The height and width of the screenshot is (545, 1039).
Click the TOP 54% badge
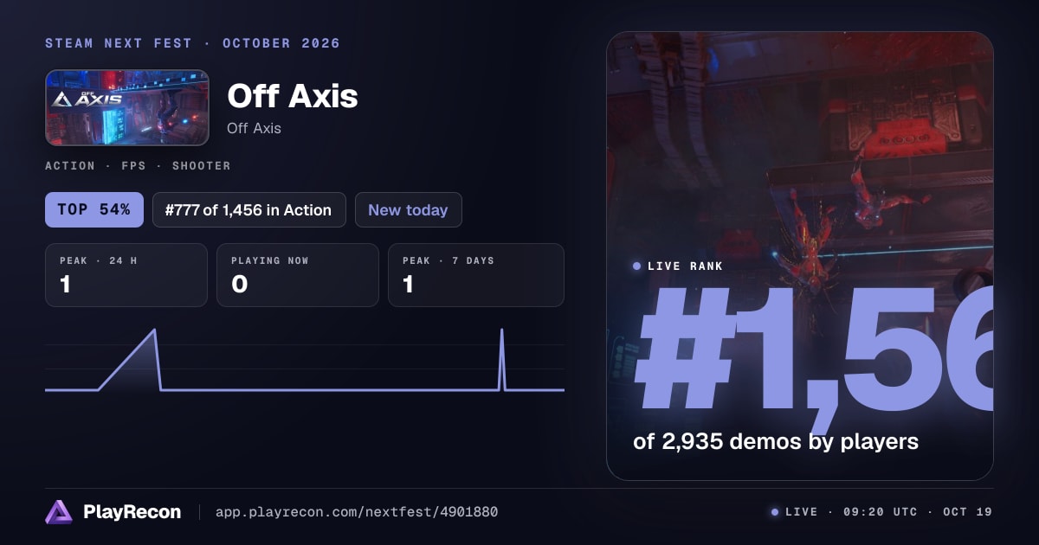coord(94,210)
